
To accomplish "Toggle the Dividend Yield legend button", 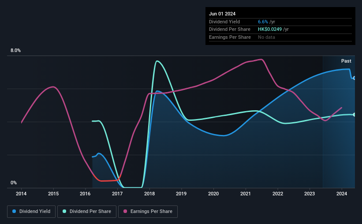I will click(x=31, y=212).
